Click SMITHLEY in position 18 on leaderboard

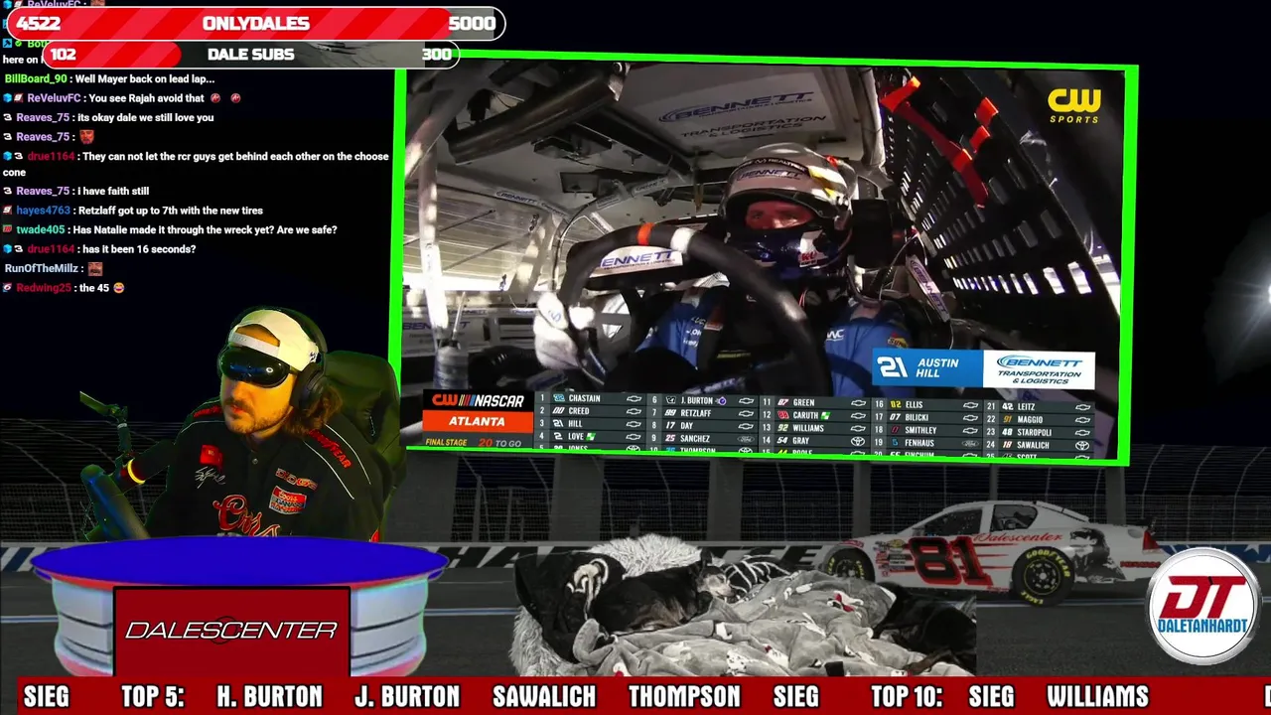920,431
